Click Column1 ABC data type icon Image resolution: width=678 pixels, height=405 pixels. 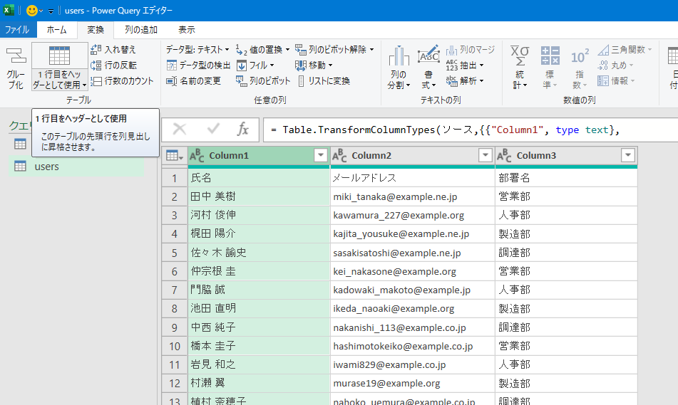pyautogui.click(x=197, y=155)
